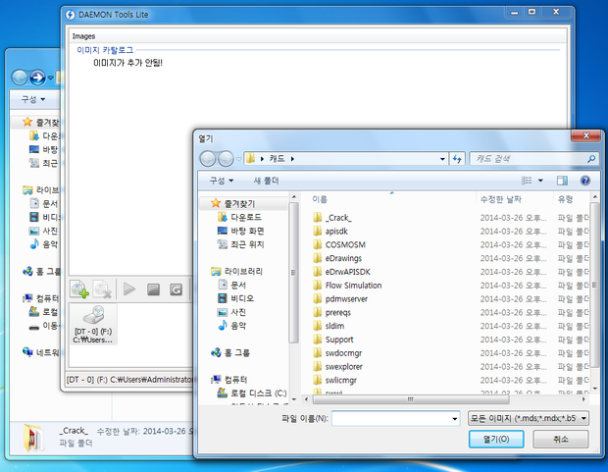608x472 pixels.
Task: Click the Mount play icon
Action: click(x=129, y=289)
